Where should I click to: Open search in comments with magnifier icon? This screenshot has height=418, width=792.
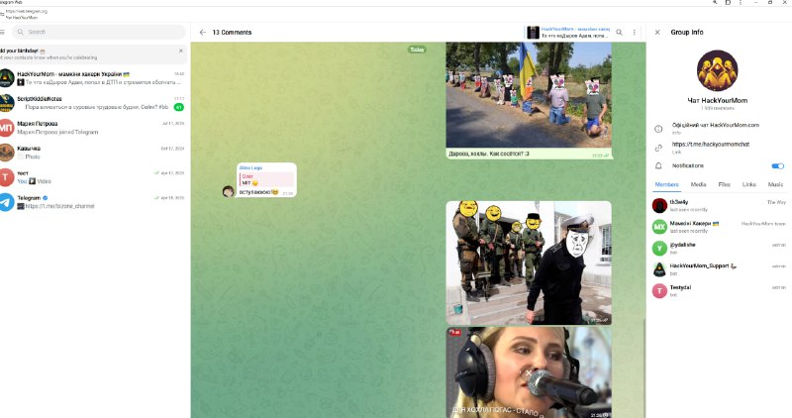coord(620,33)
